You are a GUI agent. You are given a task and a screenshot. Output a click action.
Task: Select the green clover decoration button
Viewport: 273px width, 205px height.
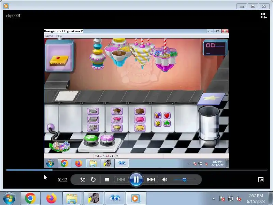coord(167,123)
